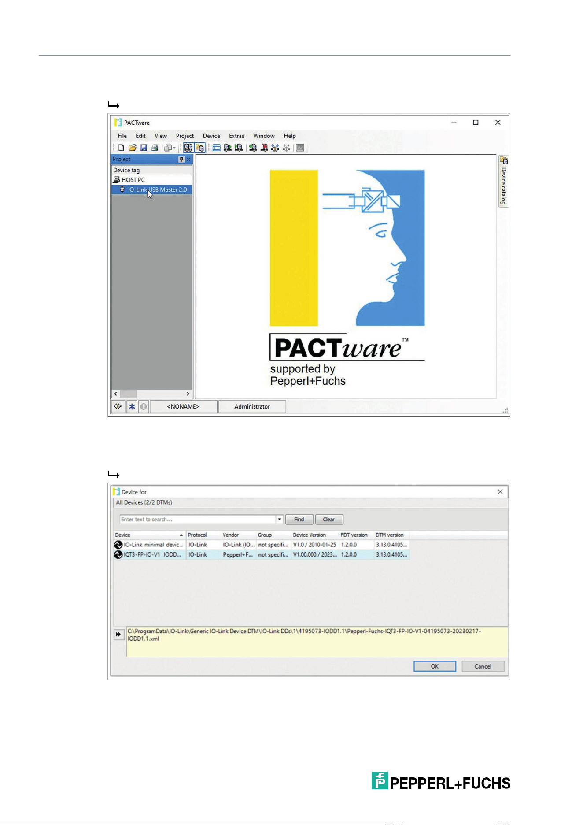Click the Pepperl+F... vendor cell
This screenshot has height=825, width=583.
pos(238,555)
